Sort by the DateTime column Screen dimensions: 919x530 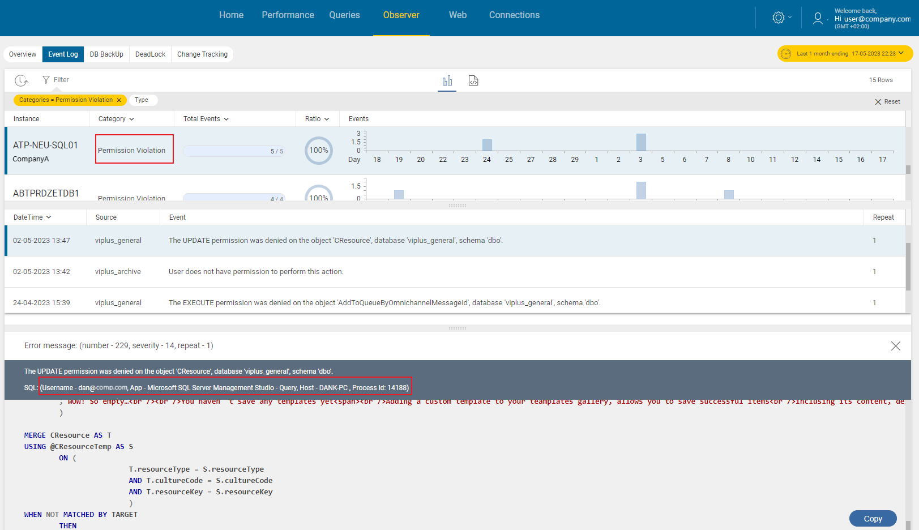(32, 217)
